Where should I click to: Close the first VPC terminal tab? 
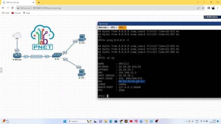(117, 28)
